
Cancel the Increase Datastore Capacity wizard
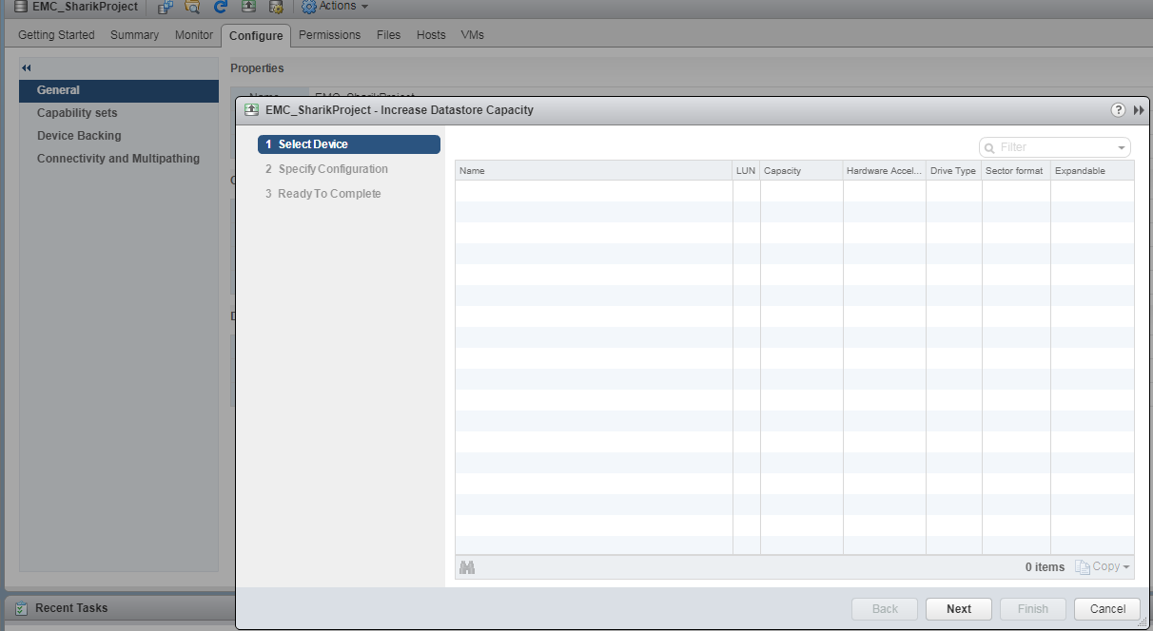coord(1106,608)
